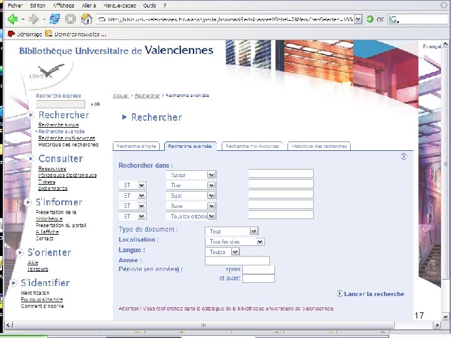Expand the Localisation Tous les sites dropdown
Viewport: 451px width, 338px height.
260,242
